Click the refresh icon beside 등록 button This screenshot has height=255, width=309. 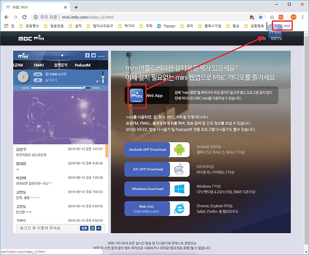pyautogui.click(x=92, y=228)
